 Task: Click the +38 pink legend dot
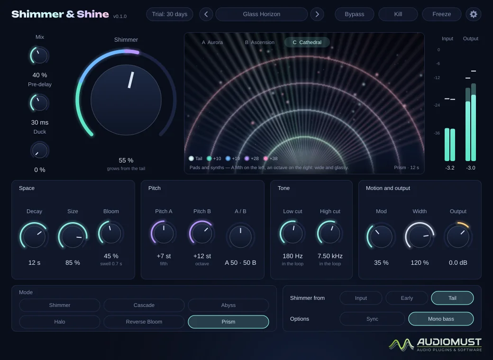[265, 158]
